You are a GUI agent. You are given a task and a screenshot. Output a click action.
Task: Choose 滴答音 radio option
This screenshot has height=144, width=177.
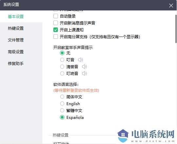coord(62,67)
